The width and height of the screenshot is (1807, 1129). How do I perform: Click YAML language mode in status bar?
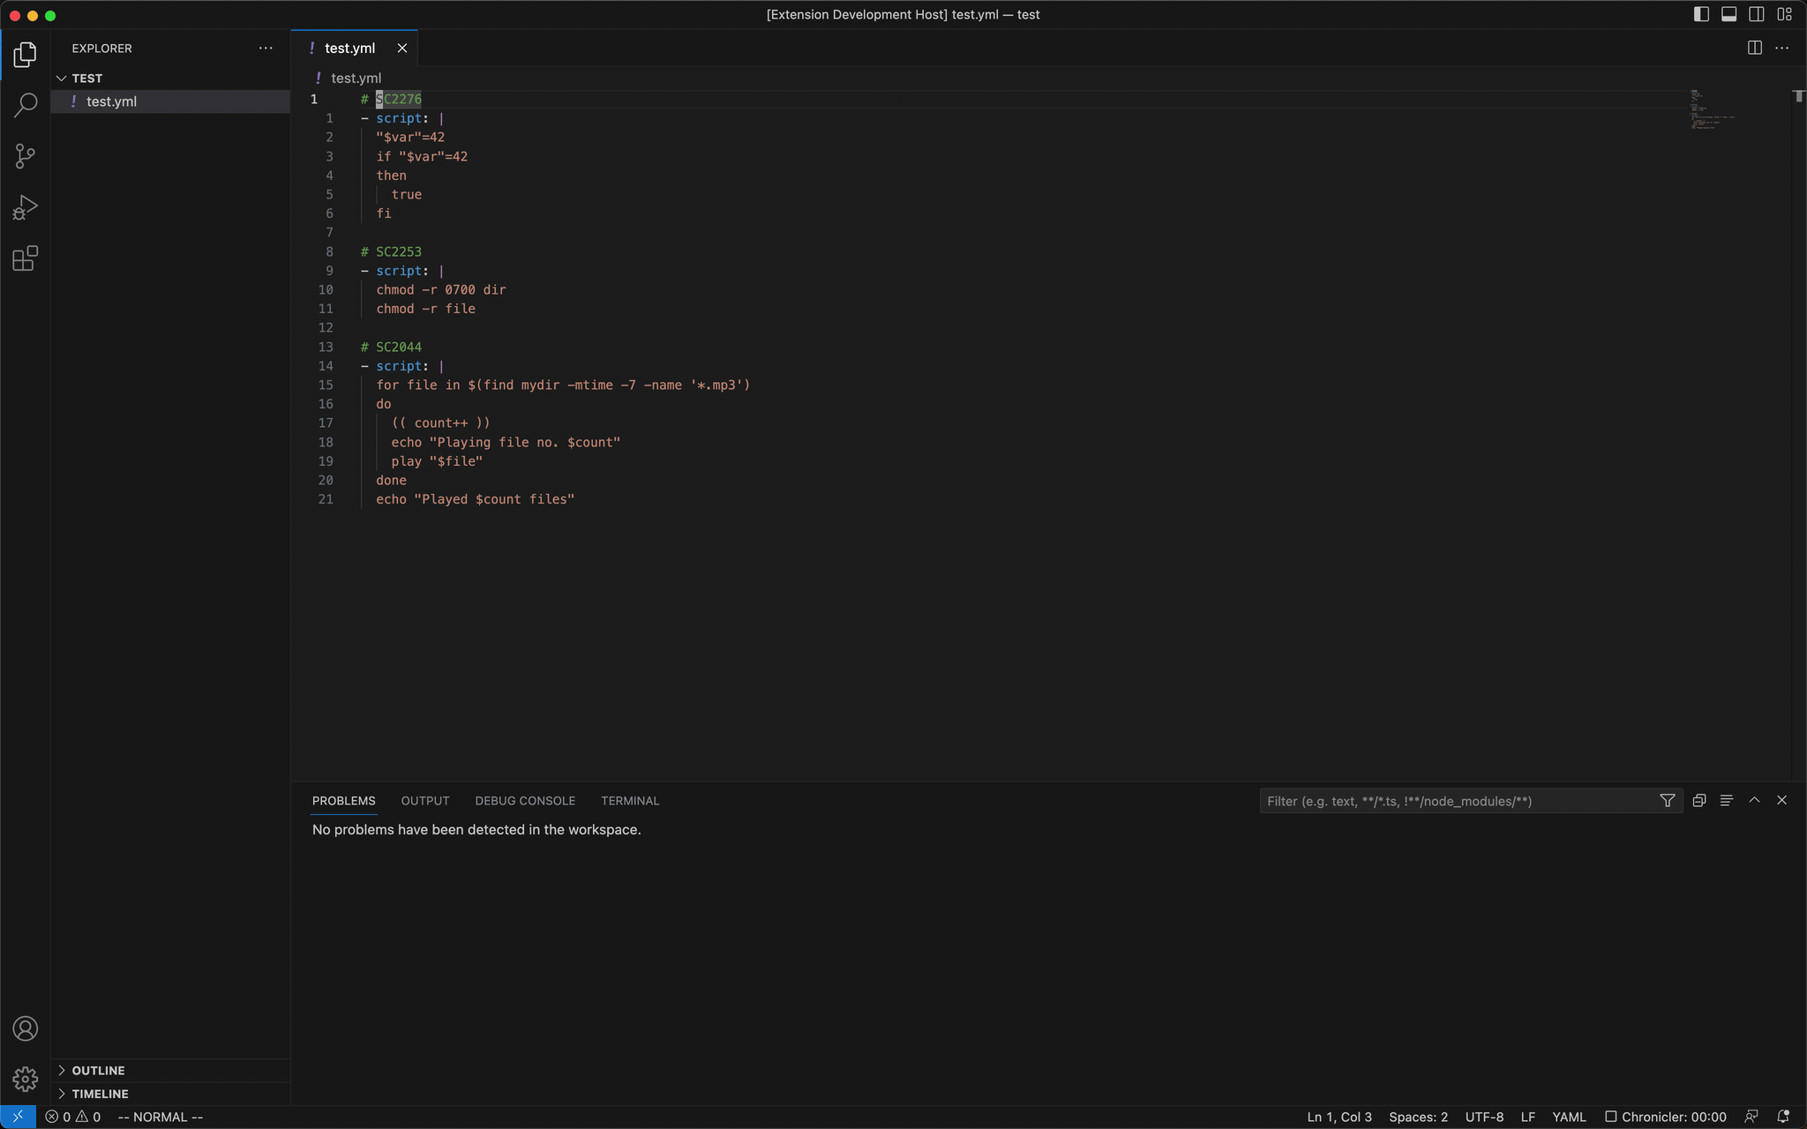[1569, 1117]
